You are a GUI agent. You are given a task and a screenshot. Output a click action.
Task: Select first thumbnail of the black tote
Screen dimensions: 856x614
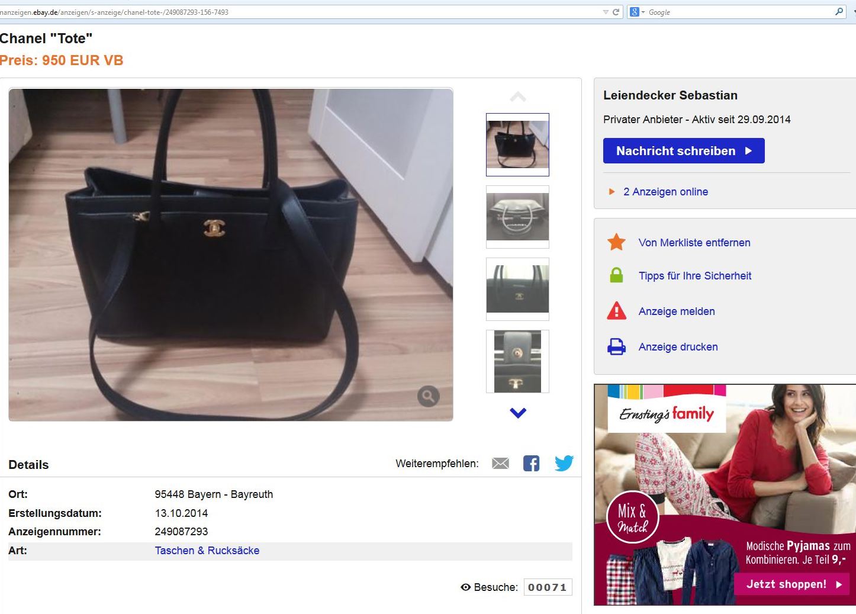click(x=517, y=144)
